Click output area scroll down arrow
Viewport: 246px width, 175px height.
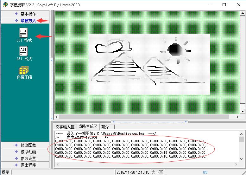click(242, 159)
